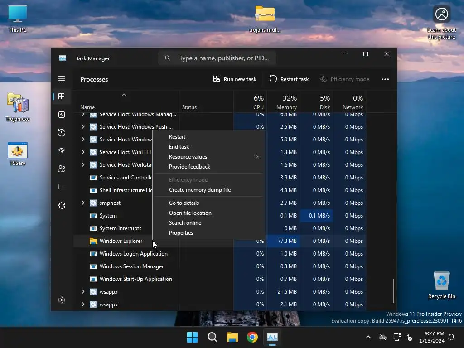Open taskbar Search
Screen dimensions: 464x348
click(x=212, y=337)
